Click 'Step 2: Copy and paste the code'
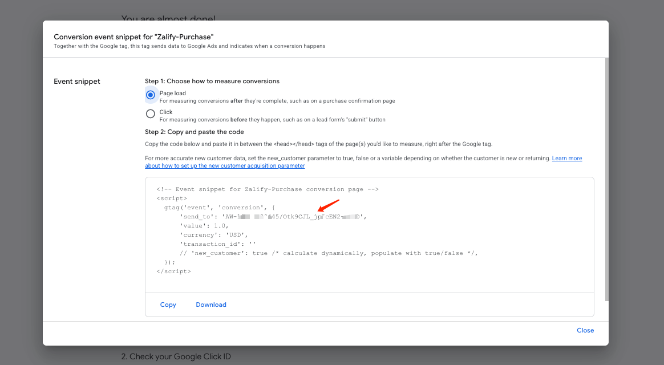664x365 pixels. (x=195, y=132)
